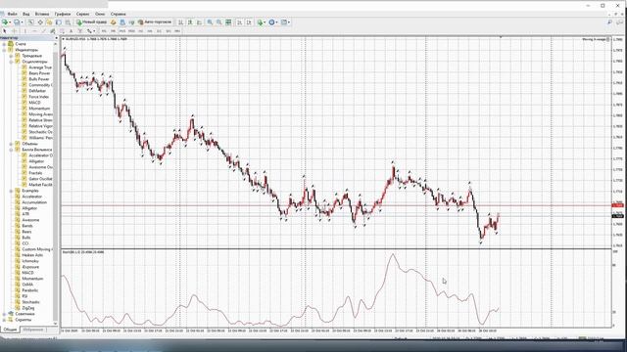The width and height of the screenshot is (627, 352).
Task: Select the trendline drawing tool
Action: [x=43, y=30]
